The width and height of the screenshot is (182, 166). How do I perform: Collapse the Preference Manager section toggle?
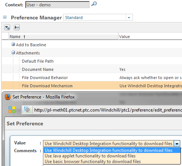click(5, 17)
